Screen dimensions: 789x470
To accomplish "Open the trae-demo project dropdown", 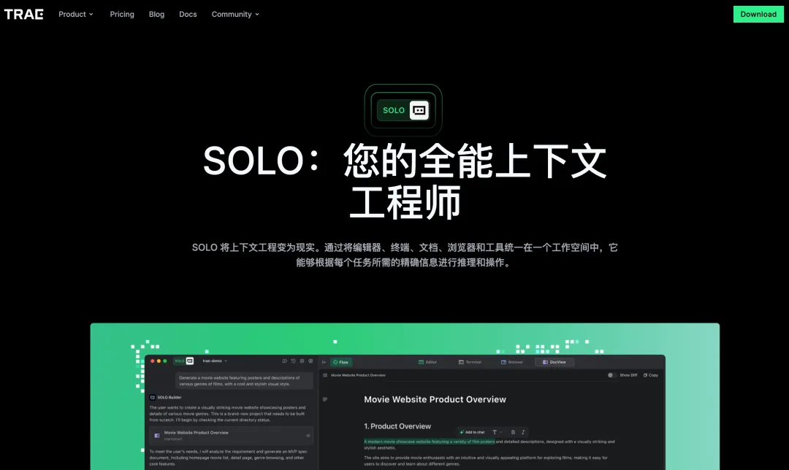I will click(x=213, y=361).
